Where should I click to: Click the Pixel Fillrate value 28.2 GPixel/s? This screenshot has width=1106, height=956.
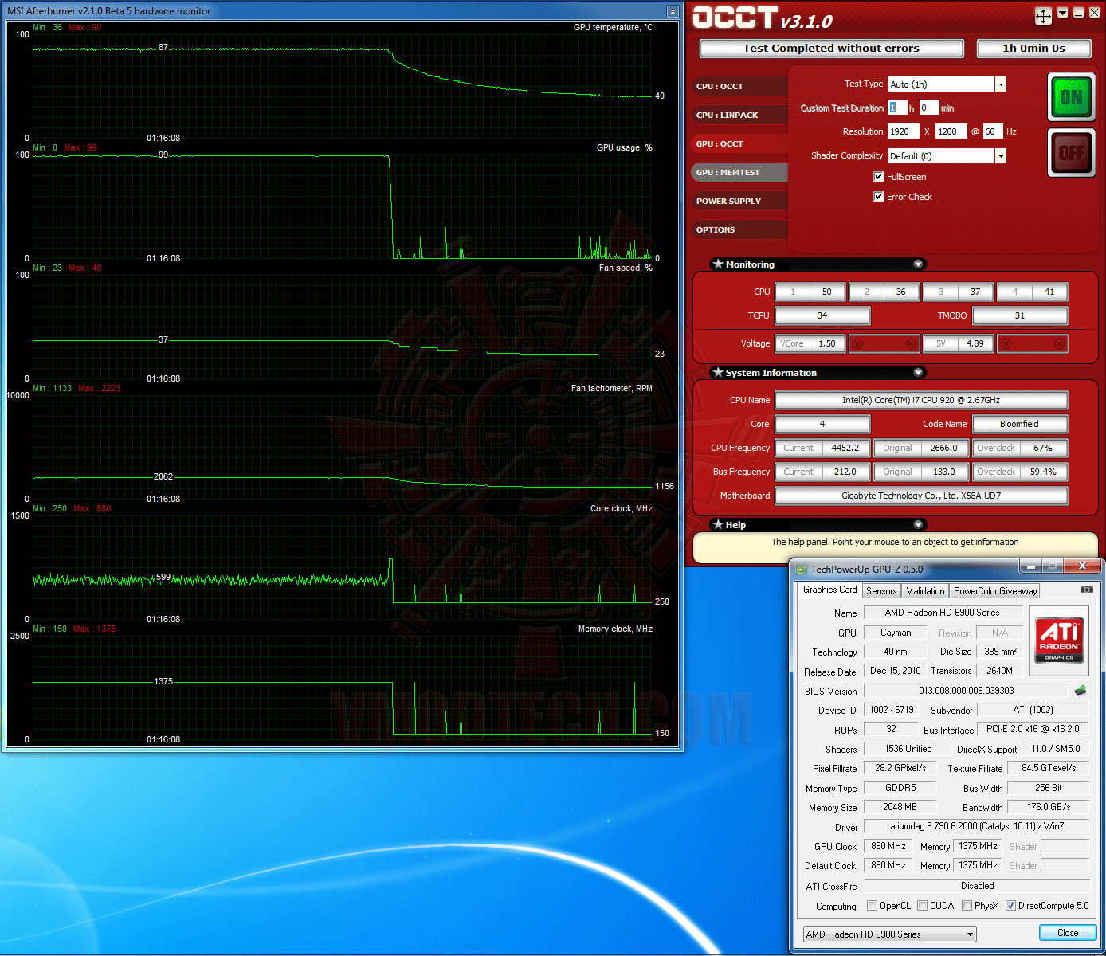pyautogui.click(x=900, y=768)
